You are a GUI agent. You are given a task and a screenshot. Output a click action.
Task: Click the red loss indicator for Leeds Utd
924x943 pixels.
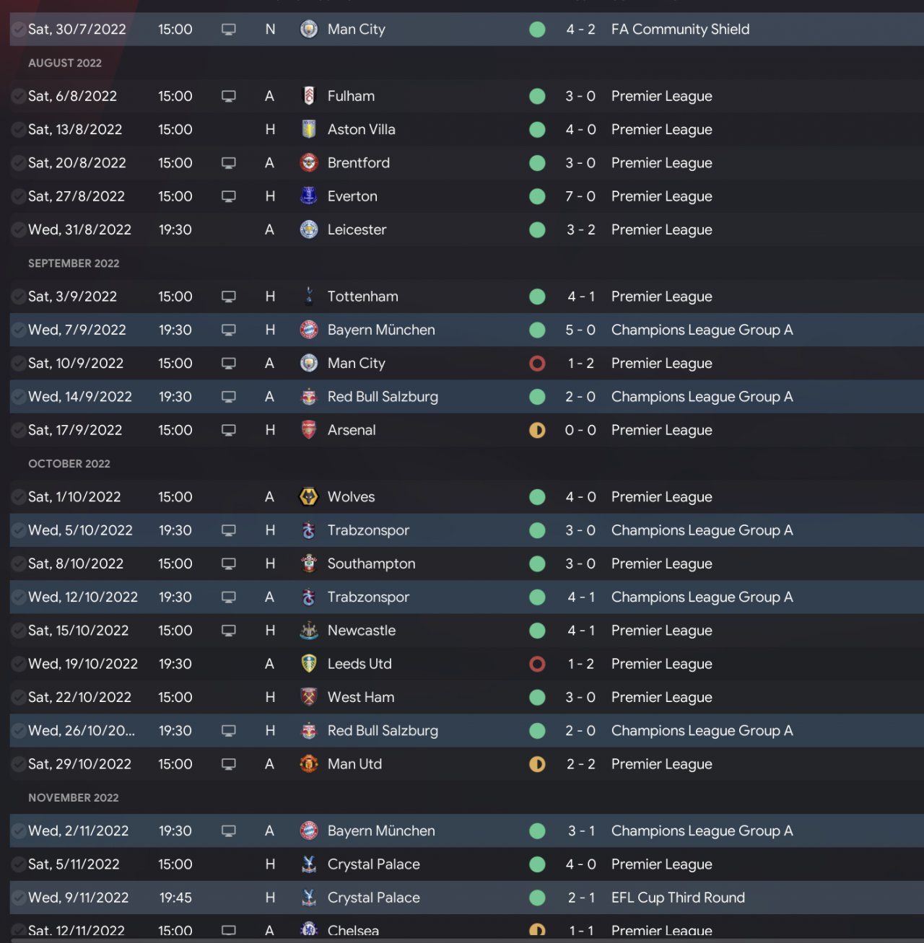[x=537, y=664]
